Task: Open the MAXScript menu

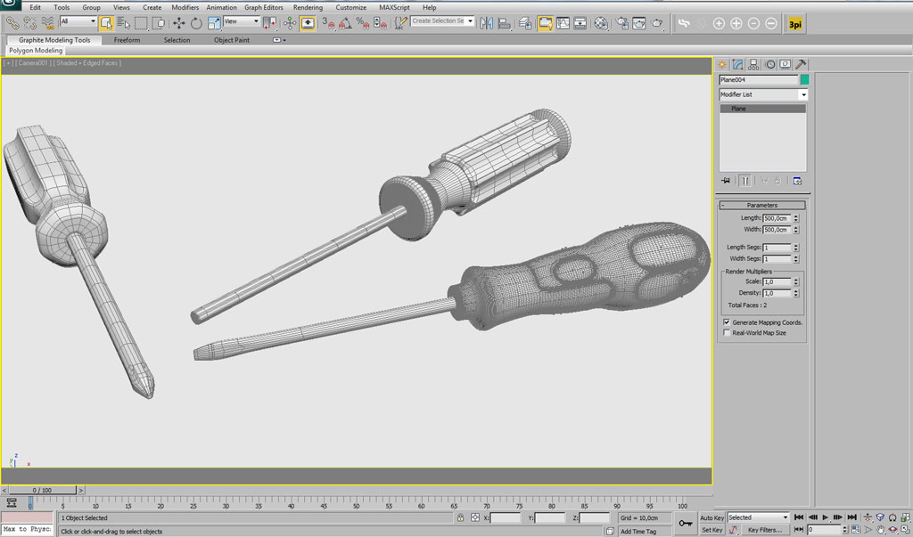Action: pyautogui.click(x=394, y=7)
